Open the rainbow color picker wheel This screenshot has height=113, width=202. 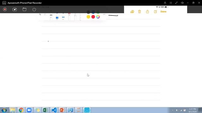[x=98, y=17]
